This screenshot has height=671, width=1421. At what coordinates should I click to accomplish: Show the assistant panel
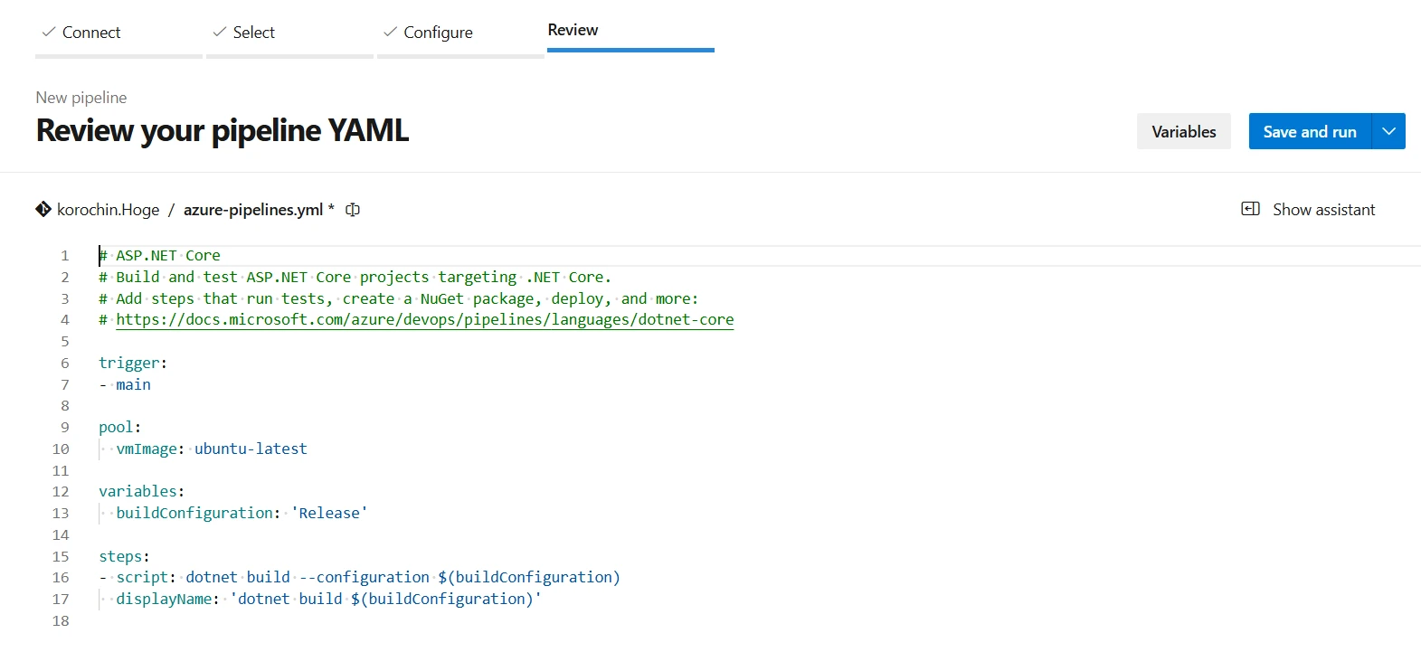click(1323, 210)
